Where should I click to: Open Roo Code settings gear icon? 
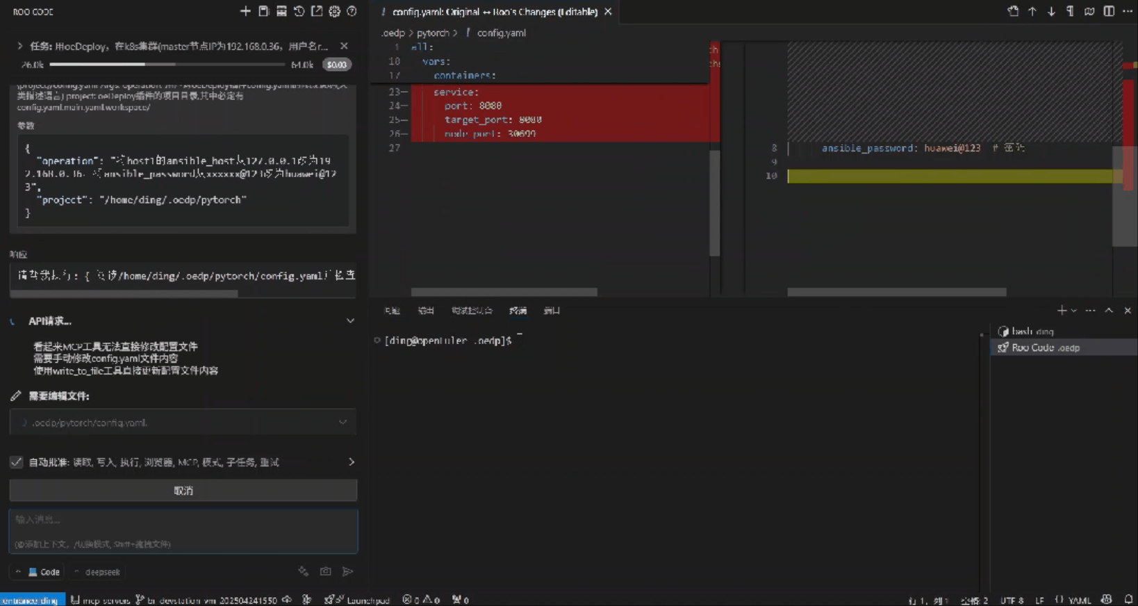click(334, 11)
